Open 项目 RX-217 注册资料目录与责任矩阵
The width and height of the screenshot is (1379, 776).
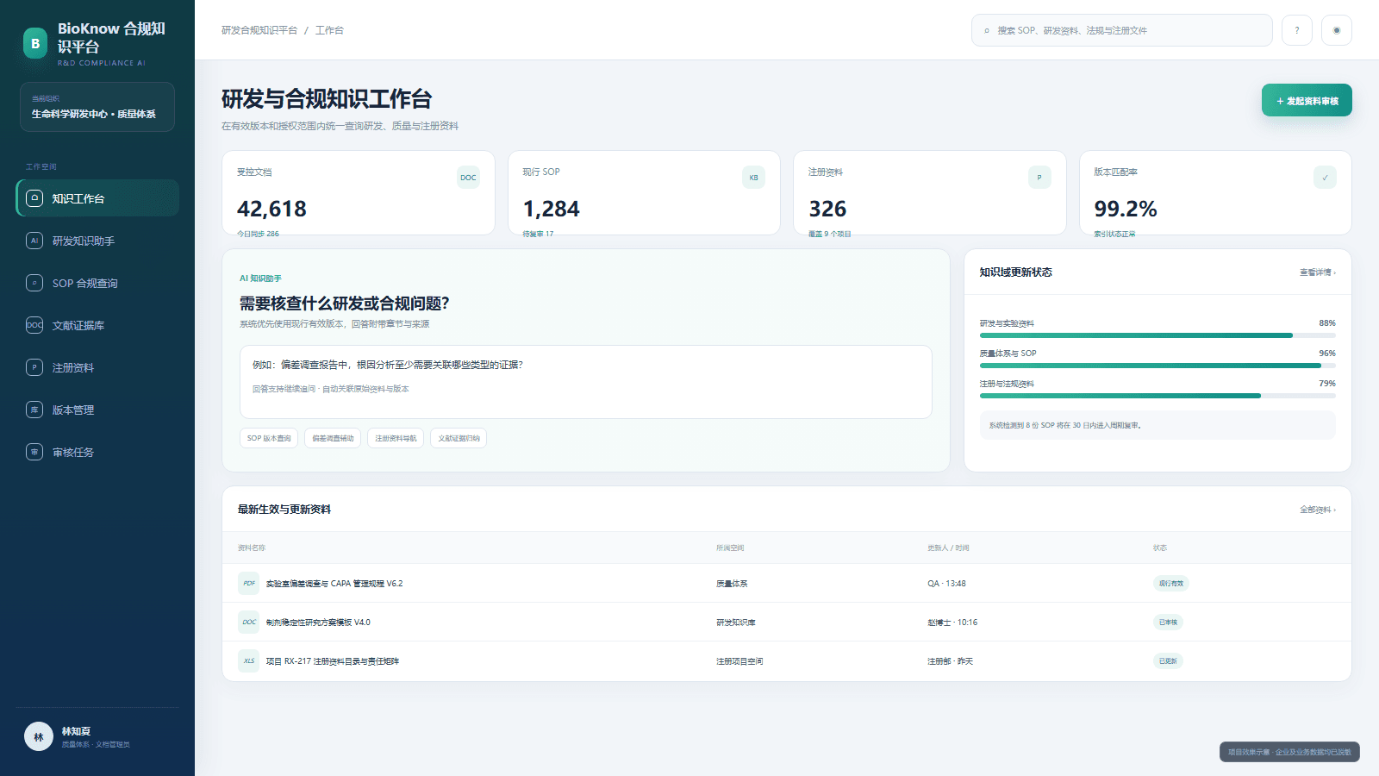pos(333,661)
